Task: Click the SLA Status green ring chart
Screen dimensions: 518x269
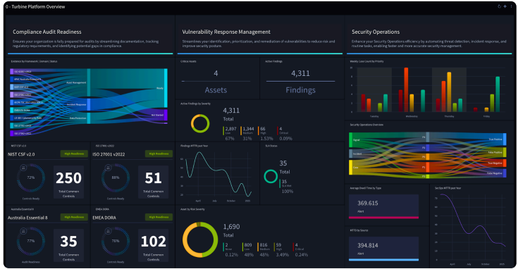Action: click(271, 176)
